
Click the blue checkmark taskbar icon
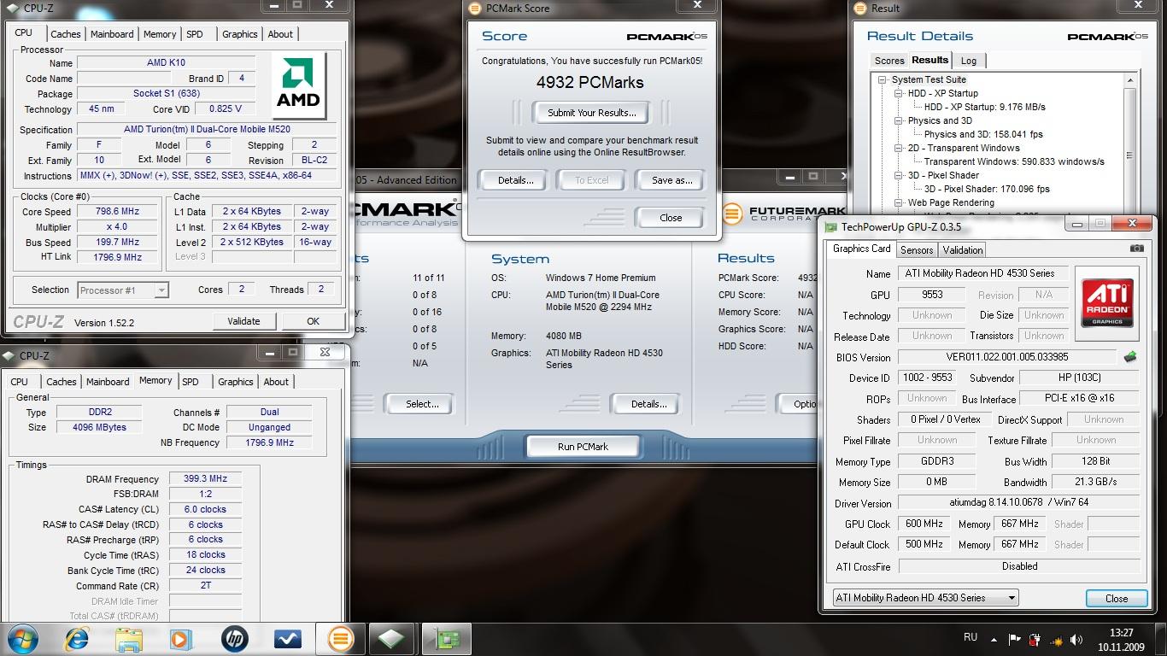coord(287,638)
